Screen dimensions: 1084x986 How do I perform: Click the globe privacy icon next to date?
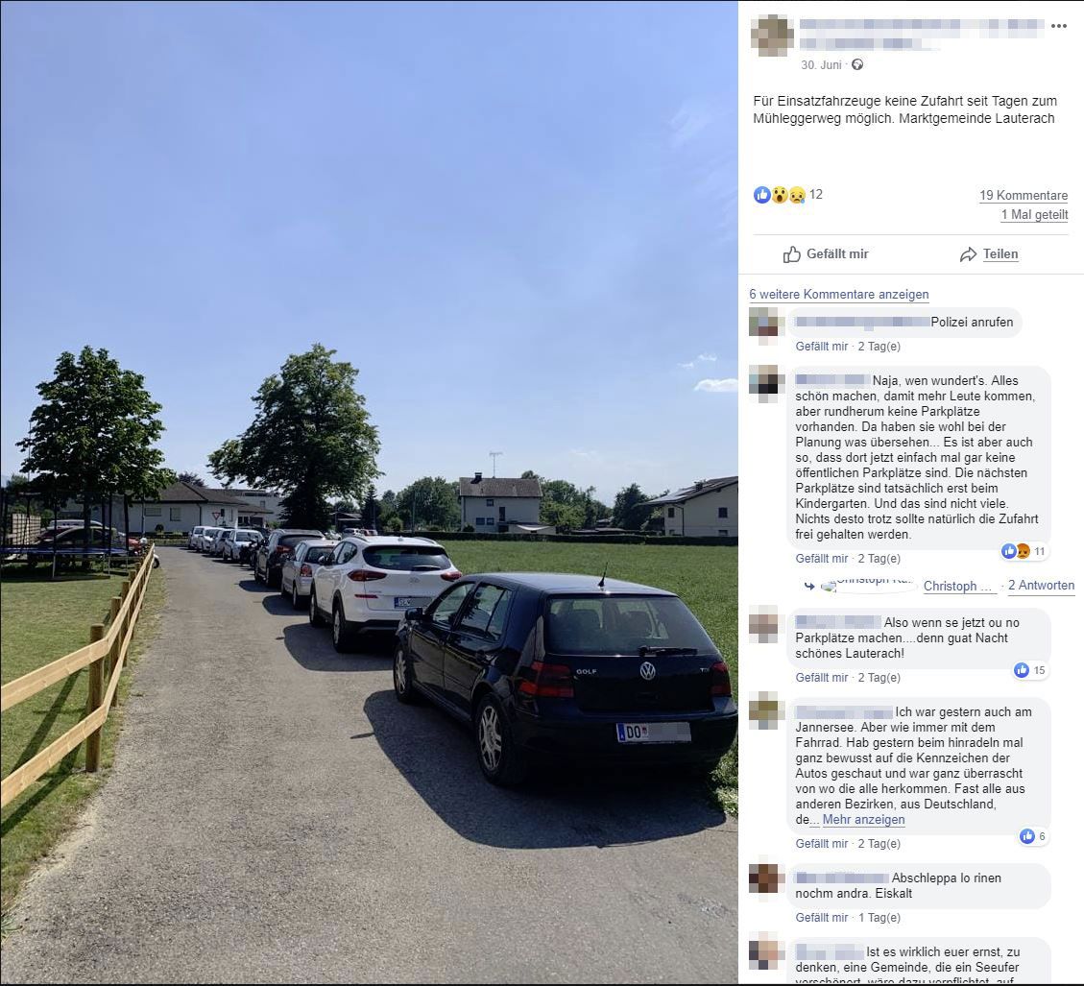[x=857, y=64]
